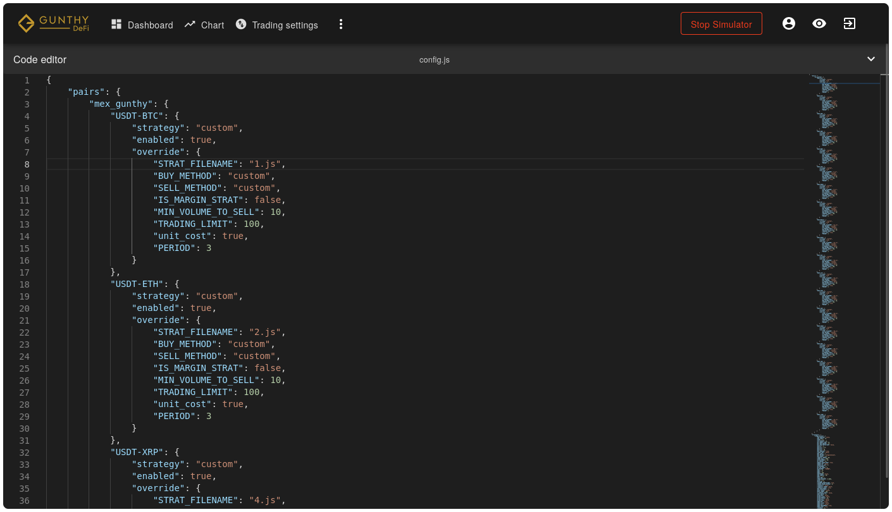Open the Dashboard menu item
The image size is (892, 512).
tap(150, 25)
